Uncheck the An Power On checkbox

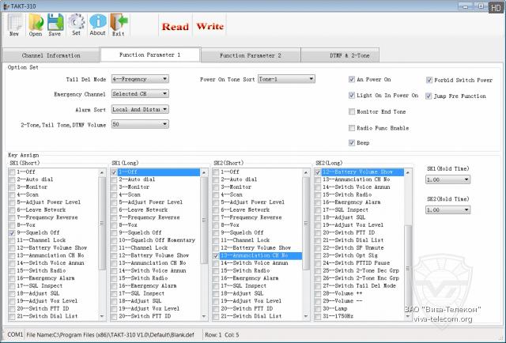[353, 80]
